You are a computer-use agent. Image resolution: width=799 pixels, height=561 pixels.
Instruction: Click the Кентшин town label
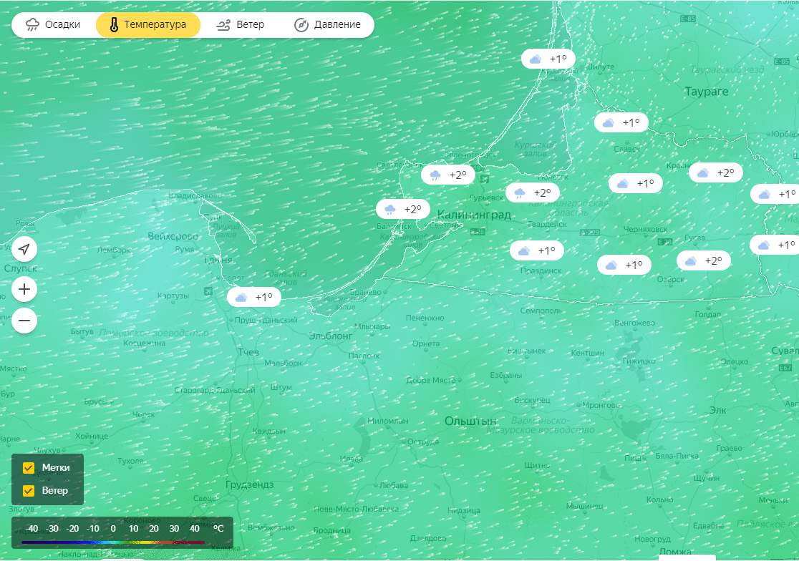(588, 353)
